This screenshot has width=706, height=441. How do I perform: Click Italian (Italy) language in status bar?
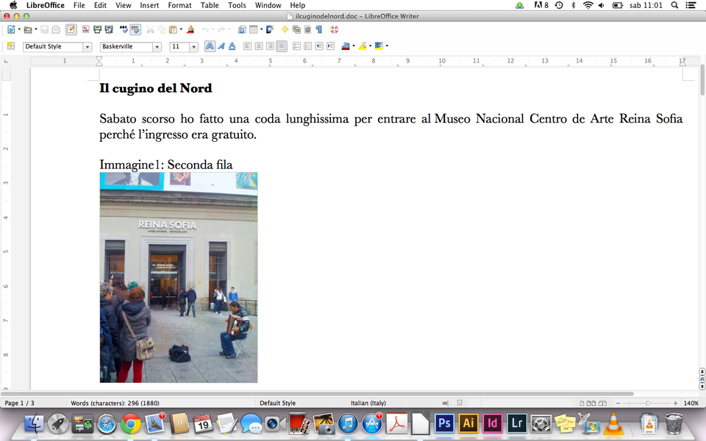tap(368, 403)
